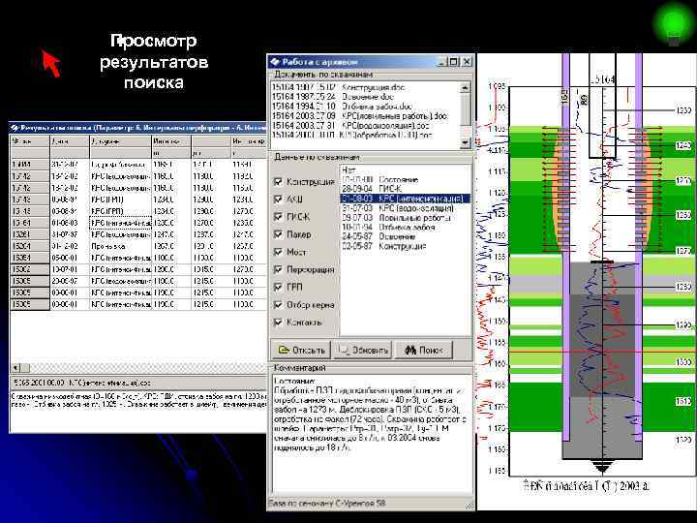Click the folder icon on Открыть button

click(x=284, y=350)
